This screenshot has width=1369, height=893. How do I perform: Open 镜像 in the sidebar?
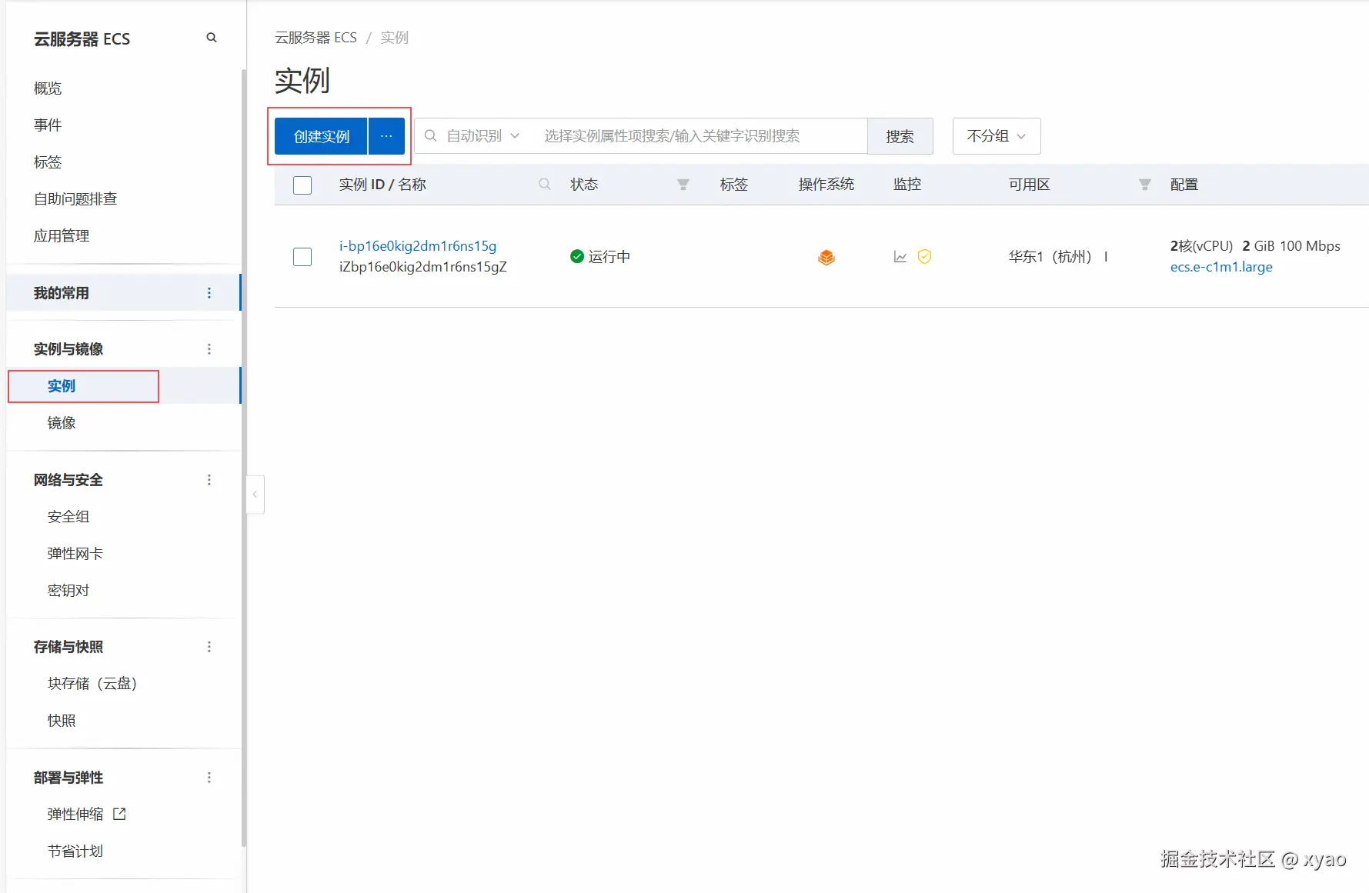click(62, 423)
